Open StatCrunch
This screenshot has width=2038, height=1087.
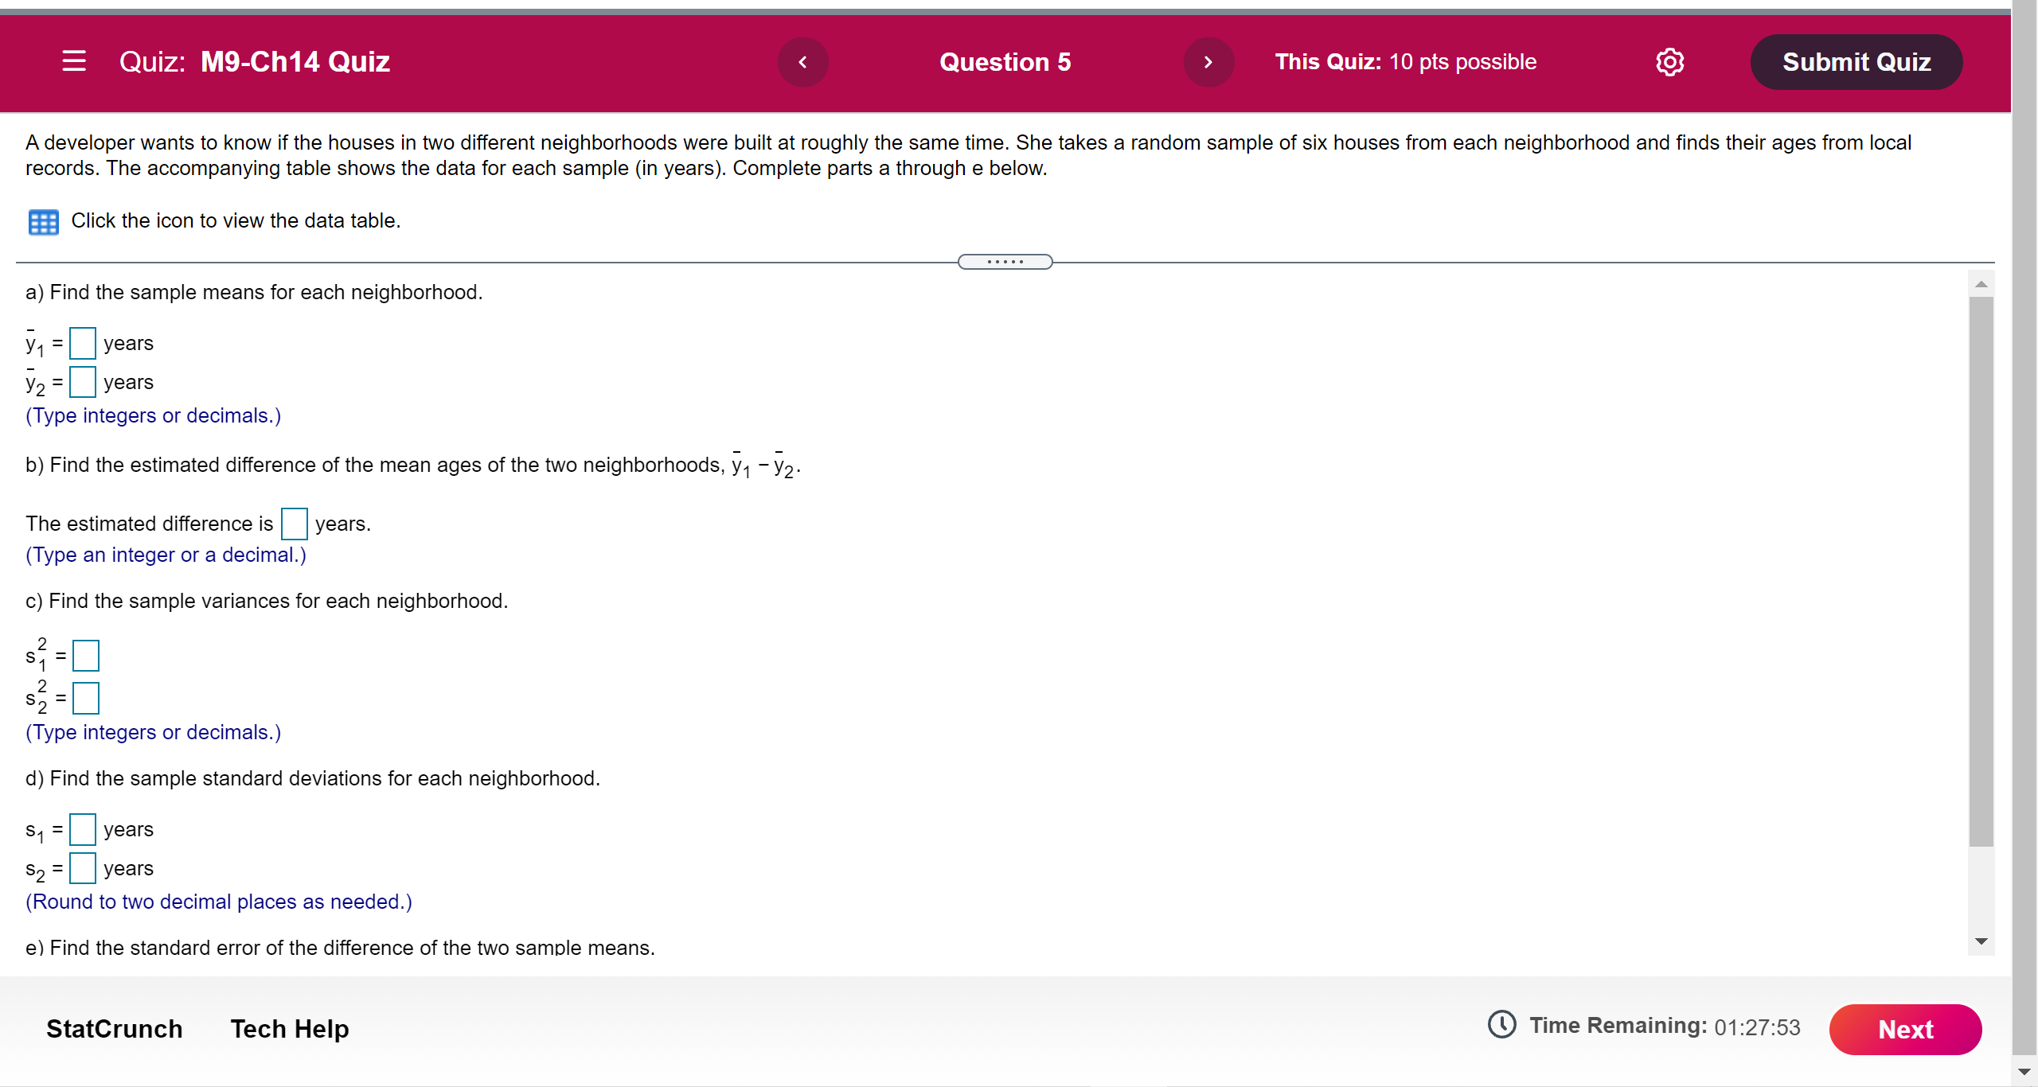pos(114,1028)
